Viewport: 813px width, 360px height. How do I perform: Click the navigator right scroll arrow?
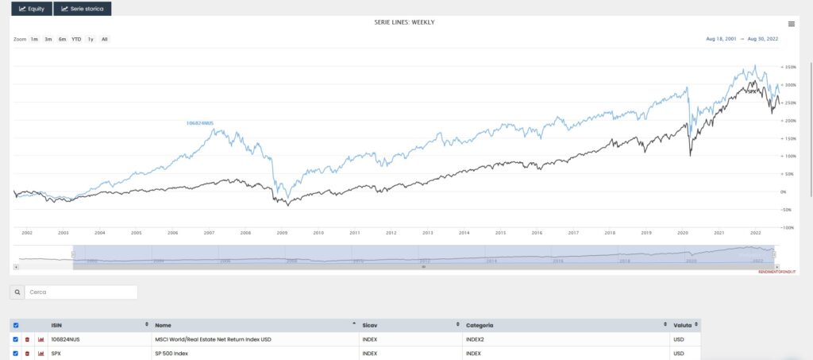(778, 266)
